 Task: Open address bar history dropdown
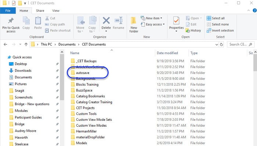[217, 44]
